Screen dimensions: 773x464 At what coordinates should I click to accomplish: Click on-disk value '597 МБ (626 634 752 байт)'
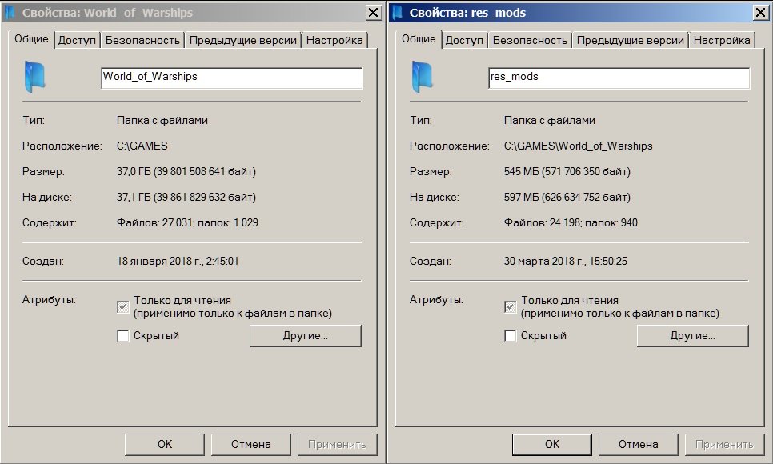[567, 198]
